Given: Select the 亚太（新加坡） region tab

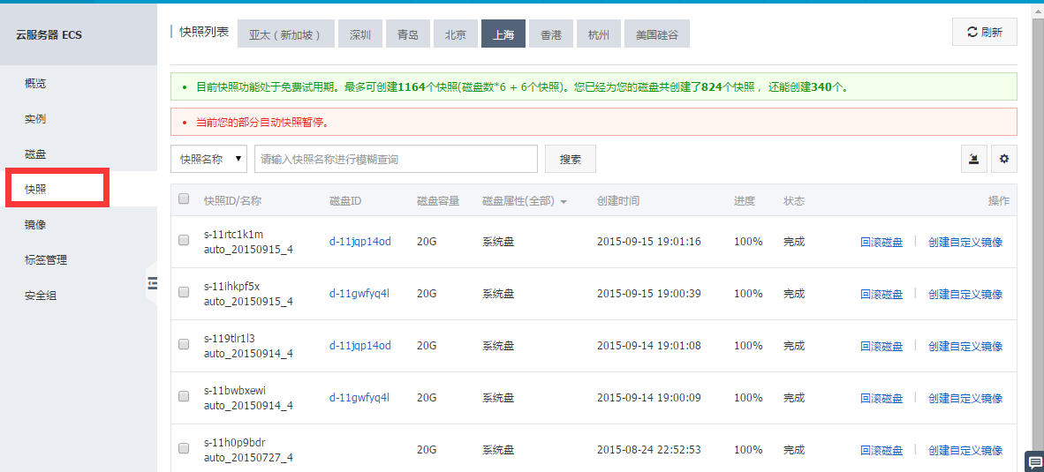Looking at the screenshot, I should tap(286, 35).
